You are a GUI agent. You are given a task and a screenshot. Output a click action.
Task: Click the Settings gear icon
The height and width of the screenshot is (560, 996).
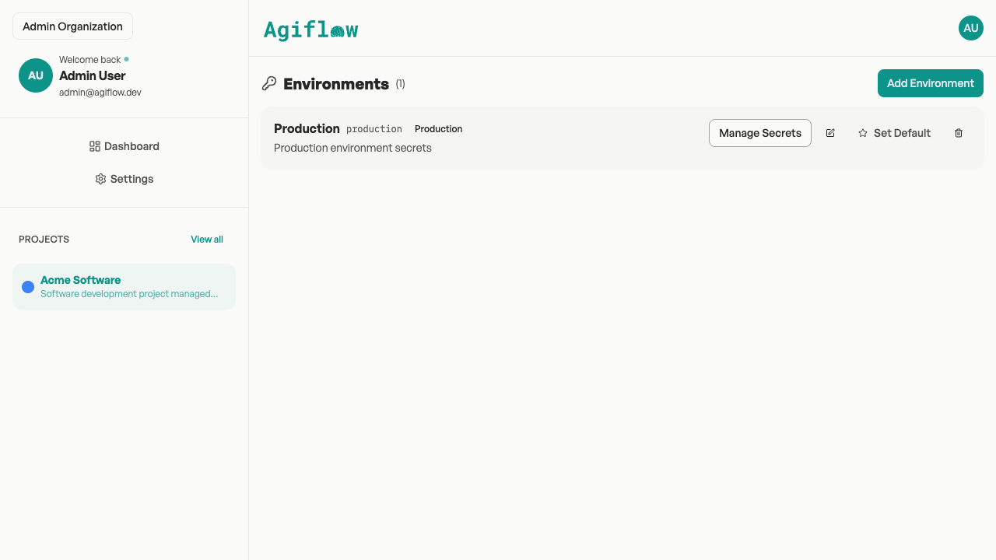coord(100,179)
